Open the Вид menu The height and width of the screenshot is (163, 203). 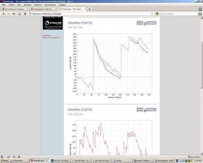coord(19,5)
